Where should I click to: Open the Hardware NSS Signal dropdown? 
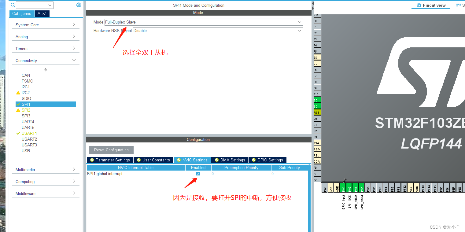(218, 31)
